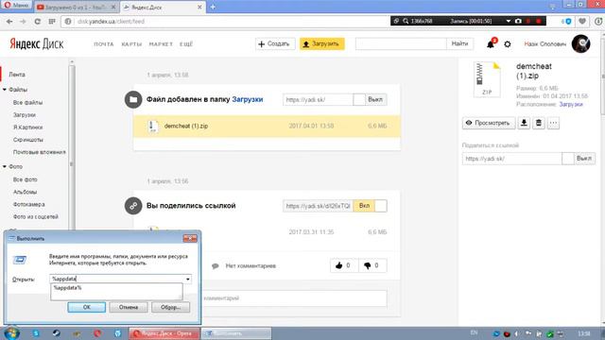The height and width of the screenshot is (340, 605).
Task: Open the Загрузки folder link in feed
Action: (248, 99)
